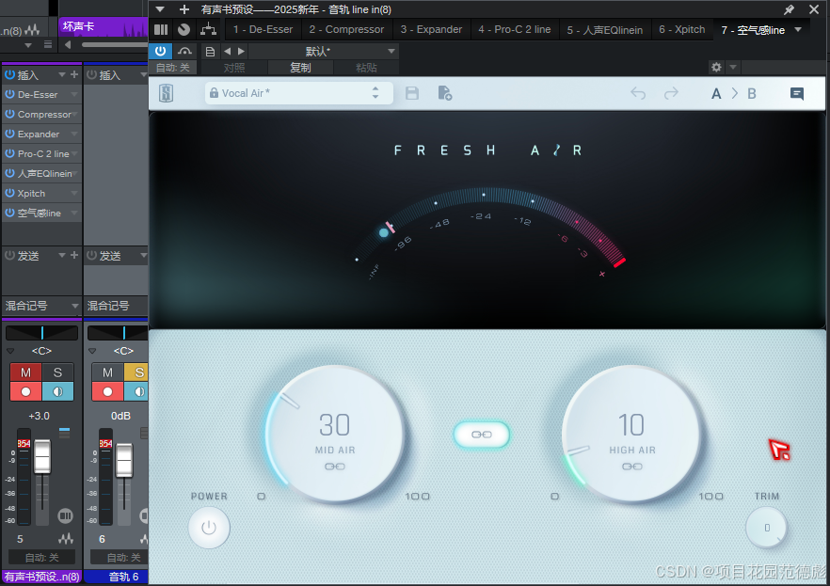
Task: Save the preset with floppy disk icon
Action: coord(412,94)
